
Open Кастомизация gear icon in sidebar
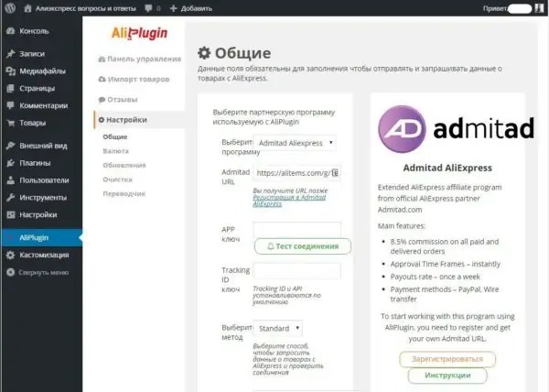tap(11, 255)
